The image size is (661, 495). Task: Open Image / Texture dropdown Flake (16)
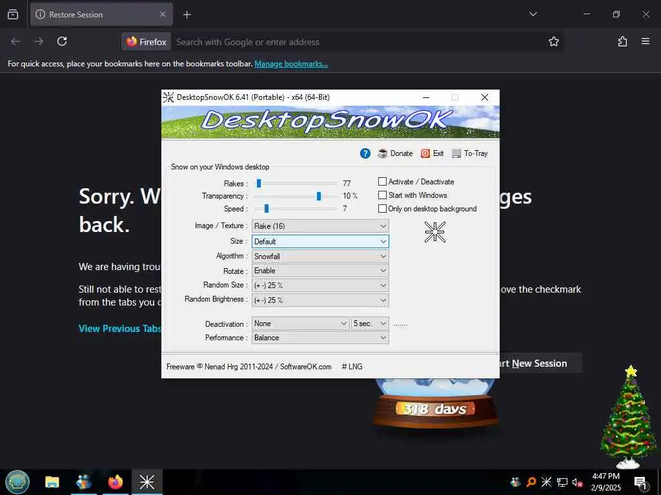[x=320, y=226]
